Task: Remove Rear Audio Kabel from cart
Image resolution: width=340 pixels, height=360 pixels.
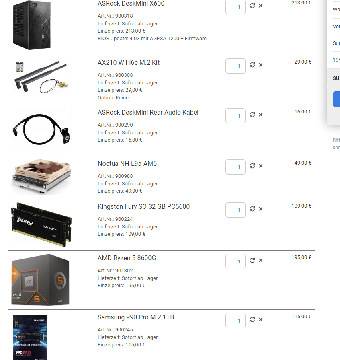Action: 260,115
